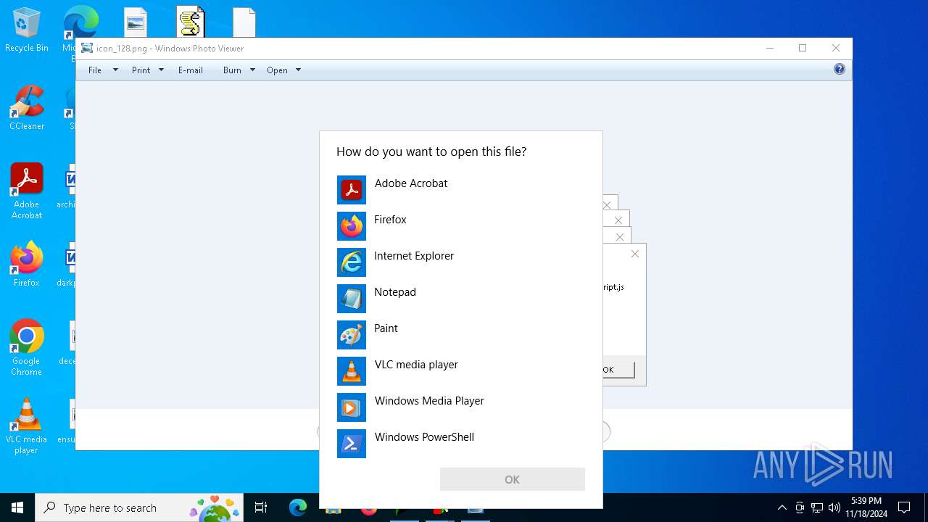Select the Notepad icon in the dialog

click(x=352, y=299)
